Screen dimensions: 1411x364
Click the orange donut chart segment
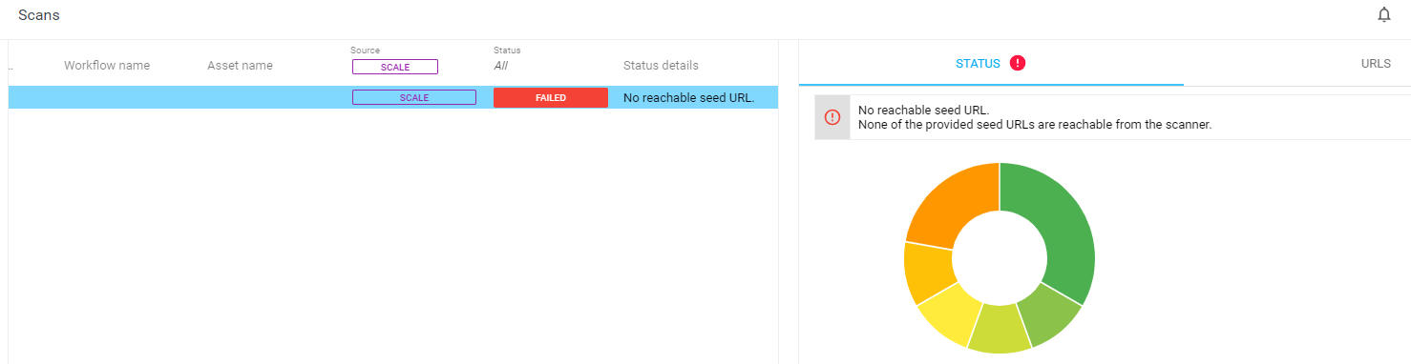tap(950, 203)
